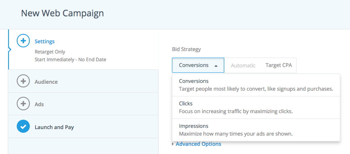The height and width of the screenshot is (154, 350).
Task: Choose the Conversions option in the list
Action: coord(256,85)
